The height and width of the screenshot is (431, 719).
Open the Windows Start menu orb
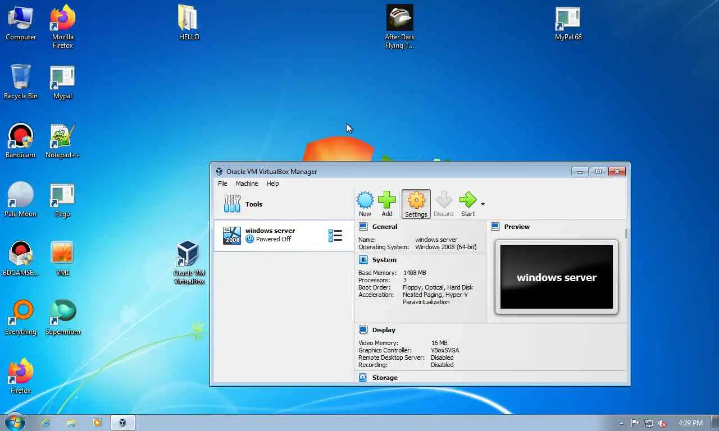click(15, 422)
